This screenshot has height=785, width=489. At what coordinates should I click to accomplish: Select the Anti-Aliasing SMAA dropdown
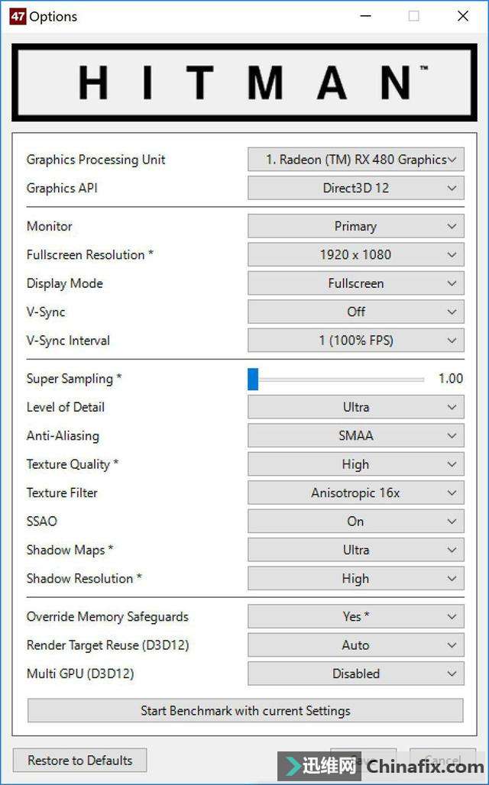356,435
